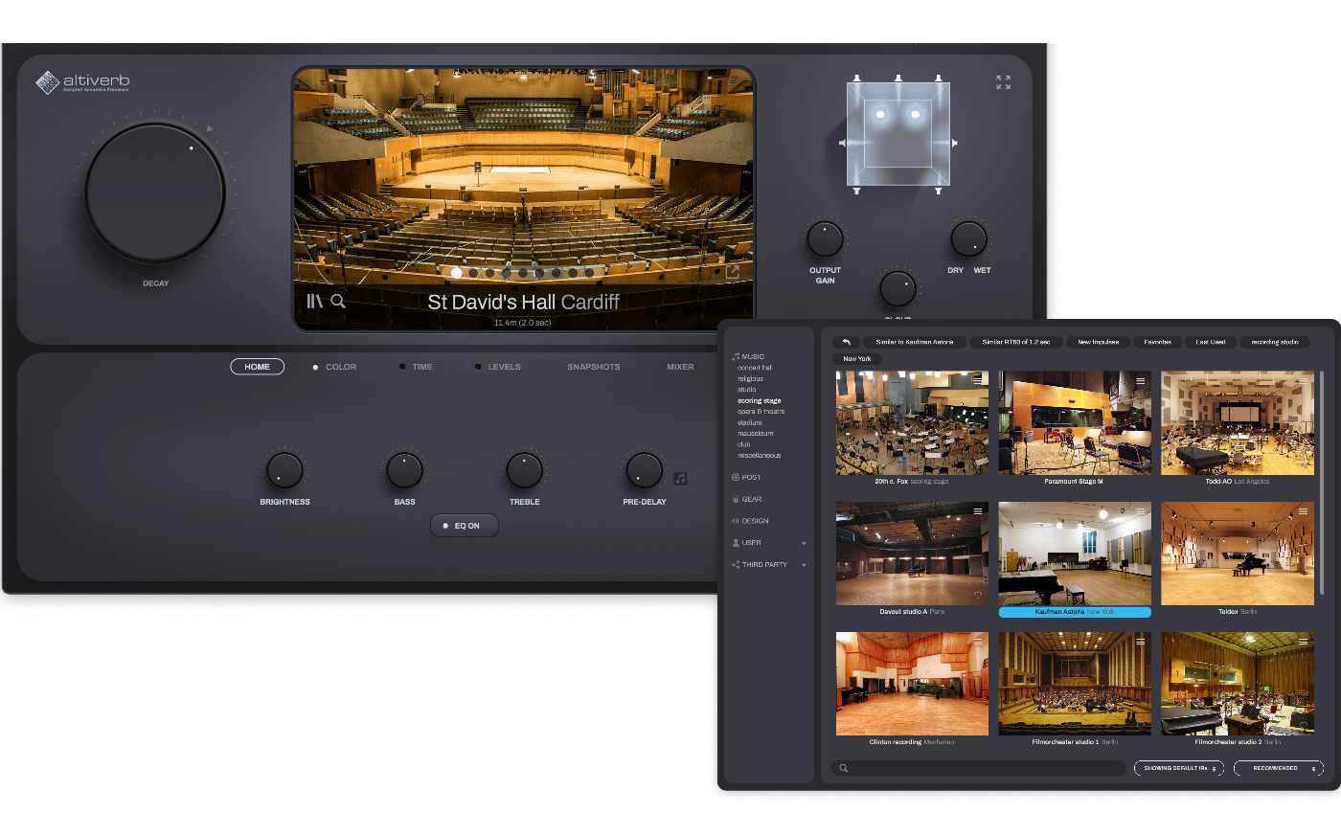This screenshot has height=814, width=1341.
Task: Click the pop-out icon on the hall image
Action: [732, 272]
